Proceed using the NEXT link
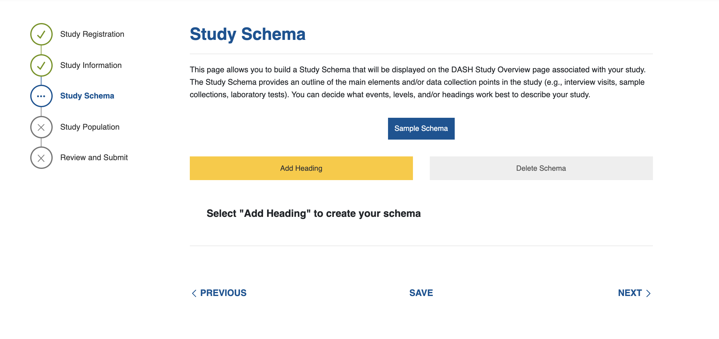Viewport: 719px width, 339px height. click(x=630, y=293)
